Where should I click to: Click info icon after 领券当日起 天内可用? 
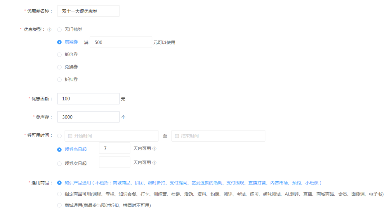155,148
